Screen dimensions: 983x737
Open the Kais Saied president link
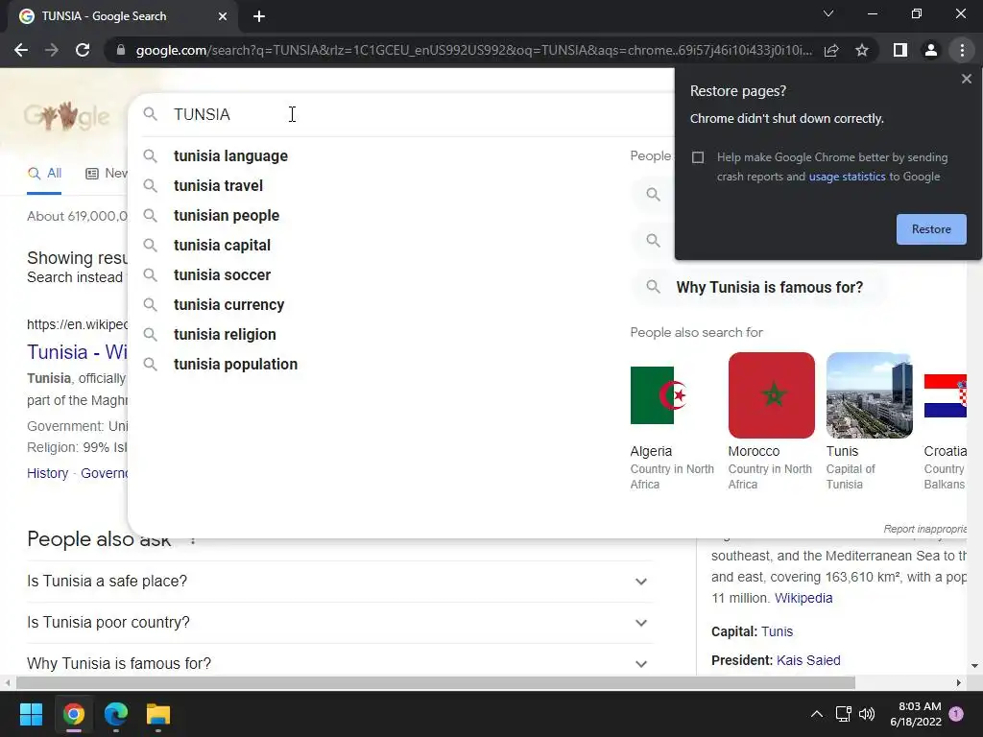pos(808,660)
